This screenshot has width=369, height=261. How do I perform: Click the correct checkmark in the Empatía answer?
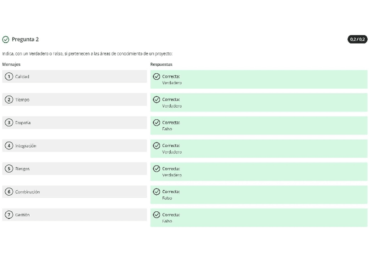click(157, 123)
